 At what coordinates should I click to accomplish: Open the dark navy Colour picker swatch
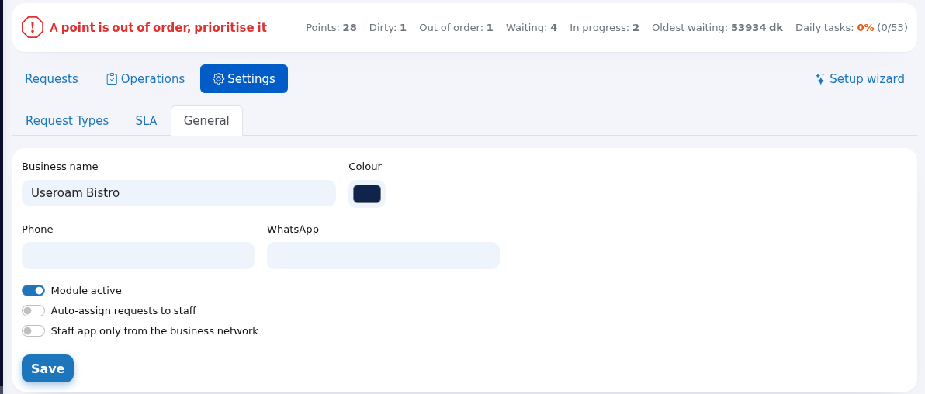point(367,194)
